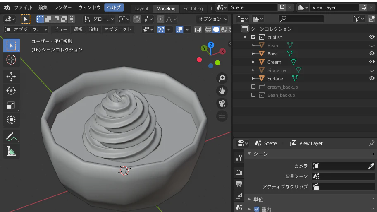Click the Z axis on navigation gizmo
377x212 pixels.
coord(211,45)
